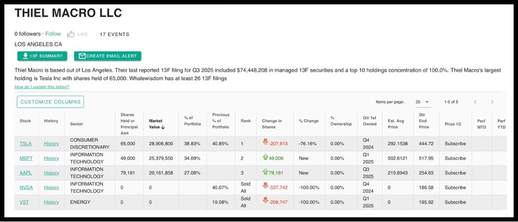Image resolution: width=518 pixels, height=222 pixels.
Task: Click 'How do I update this listing?'
Action: click(42, 87)
